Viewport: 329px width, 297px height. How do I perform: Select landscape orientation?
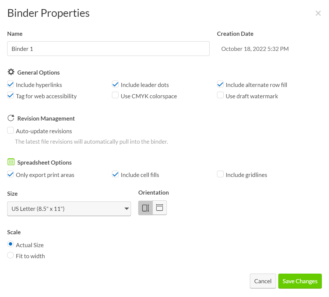159,208
